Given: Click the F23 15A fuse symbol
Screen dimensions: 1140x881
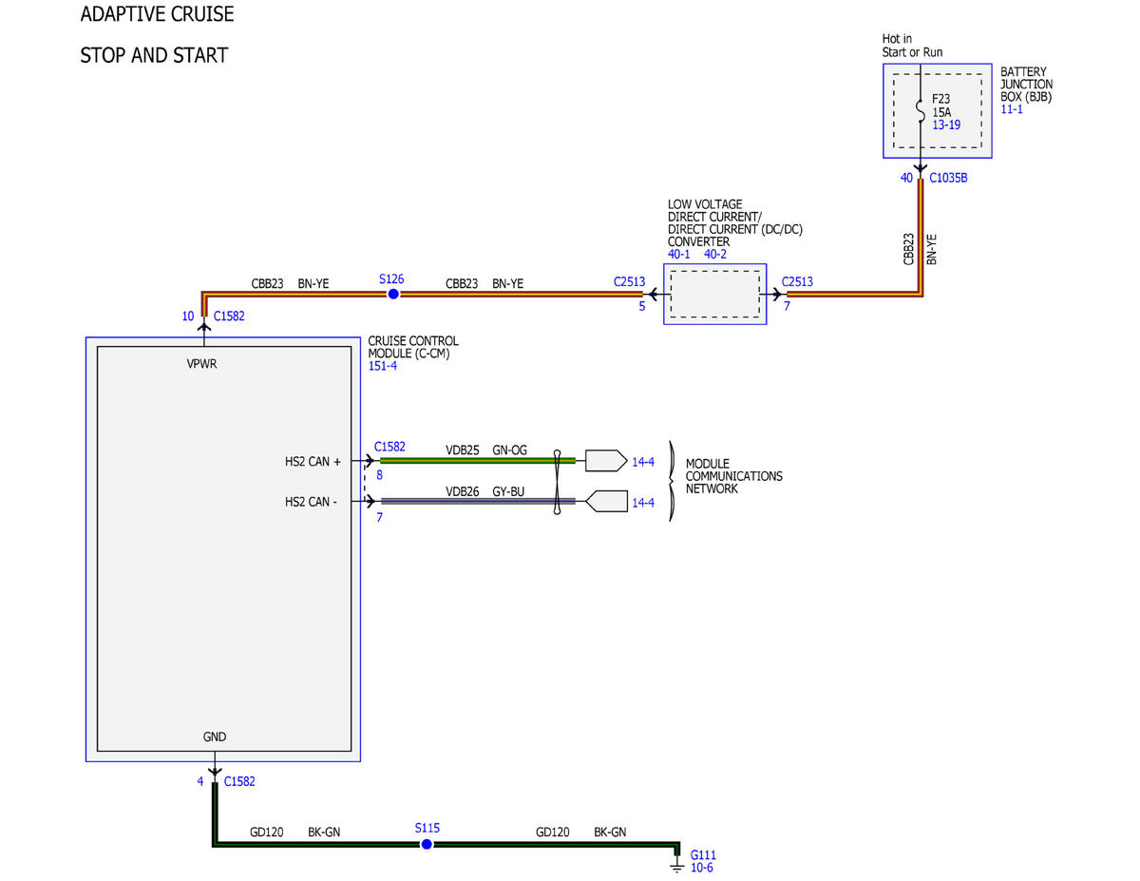Looking at the screenshot, I should pos(920,111).
